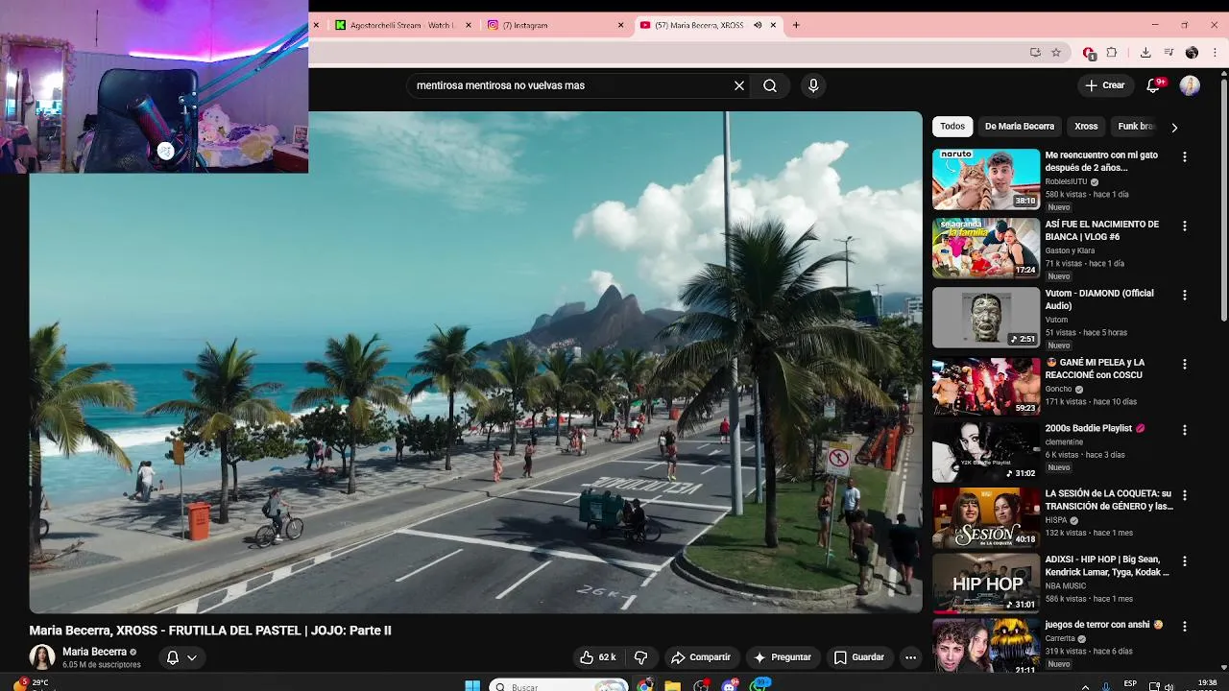Select the De Maria Becerra chip
1229x691 pixels.
click(x=1020, y=126)
